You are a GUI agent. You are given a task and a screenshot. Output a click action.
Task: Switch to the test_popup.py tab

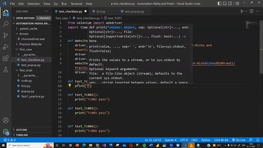[134, 12]
